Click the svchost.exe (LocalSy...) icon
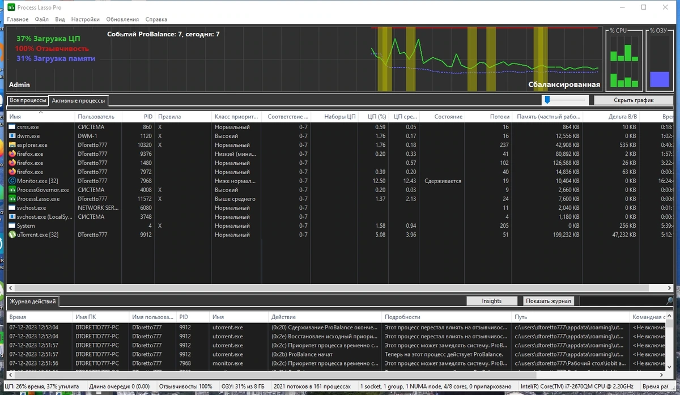The image size is (680, 395). click(12, 216)
